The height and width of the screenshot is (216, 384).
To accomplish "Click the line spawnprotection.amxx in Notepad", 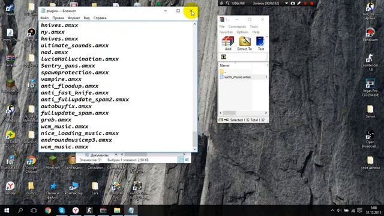I will click(x=74, y=73).
